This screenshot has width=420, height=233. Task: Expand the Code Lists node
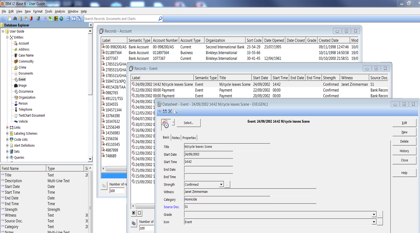[x=7, y=139]
